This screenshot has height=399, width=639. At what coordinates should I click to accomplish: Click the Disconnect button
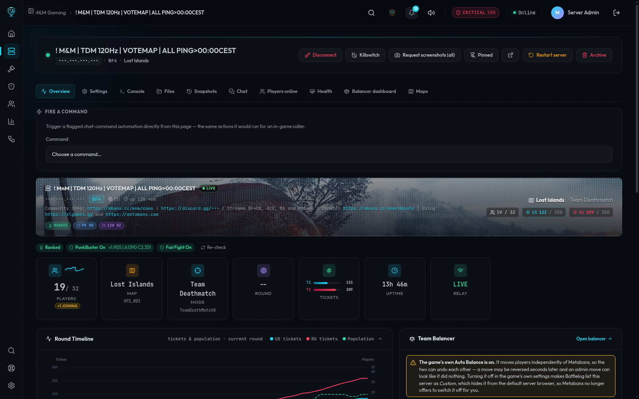pos(320,55)
